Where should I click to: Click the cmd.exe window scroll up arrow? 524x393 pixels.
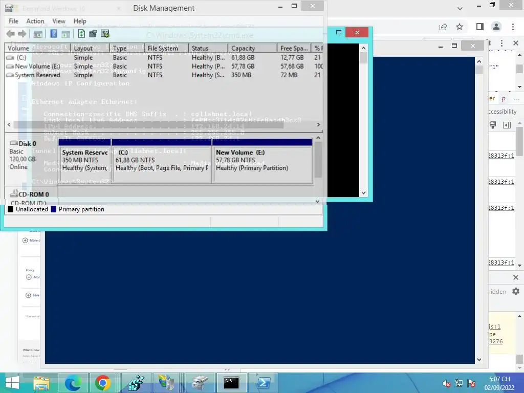point(363,48)
